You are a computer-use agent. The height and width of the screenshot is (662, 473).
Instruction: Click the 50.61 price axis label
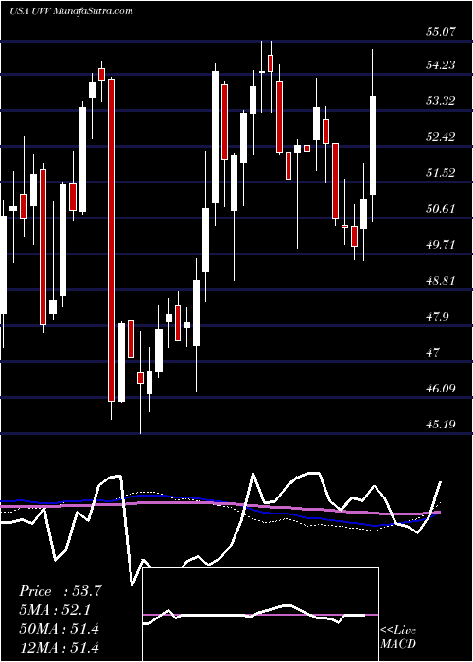click(x=441, y=209)
